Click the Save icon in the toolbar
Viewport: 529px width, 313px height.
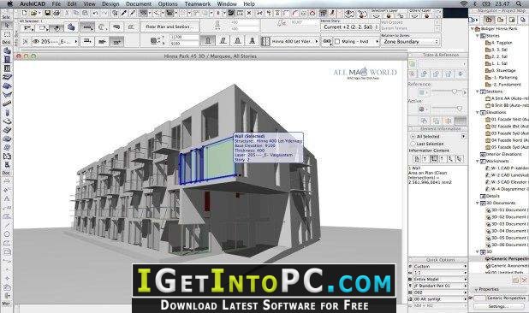coord(48,13)
